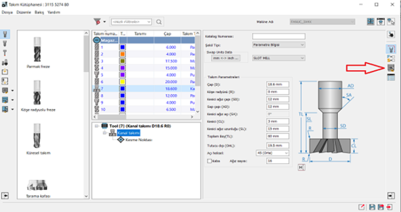Click the red exit-door icon at bottom right

coord(389,207)
